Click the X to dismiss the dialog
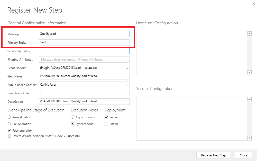This screenshot has width=257, height=161. coord(254,4)
